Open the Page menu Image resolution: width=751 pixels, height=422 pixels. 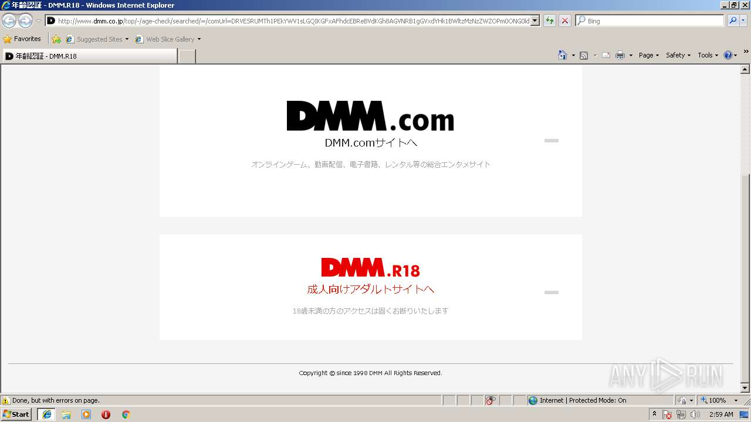(x=648, y=55)
